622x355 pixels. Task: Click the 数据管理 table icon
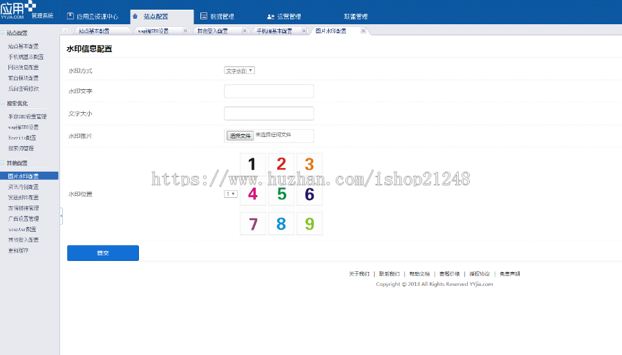point(204,16)
